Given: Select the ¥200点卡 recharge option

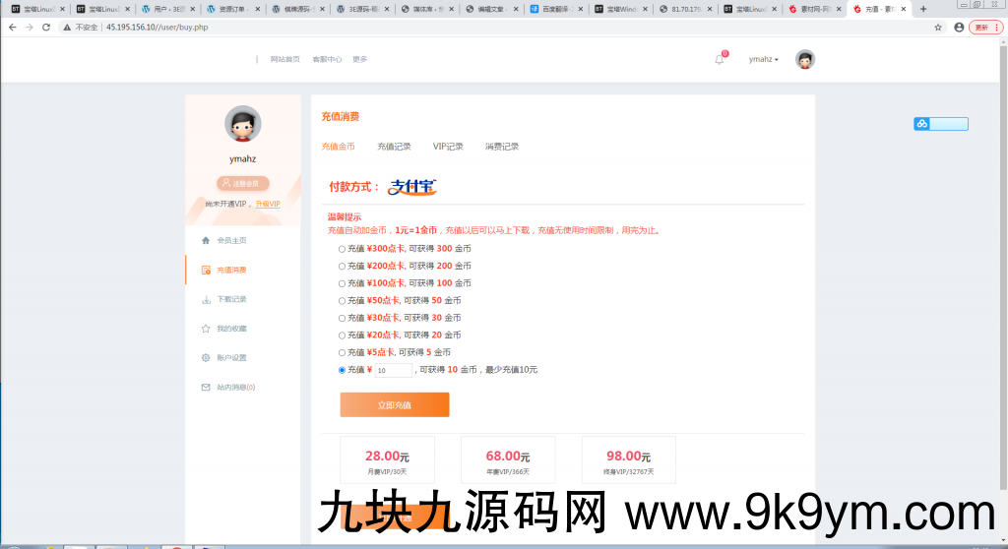Looking at the screenshot, I should (342, 267).
